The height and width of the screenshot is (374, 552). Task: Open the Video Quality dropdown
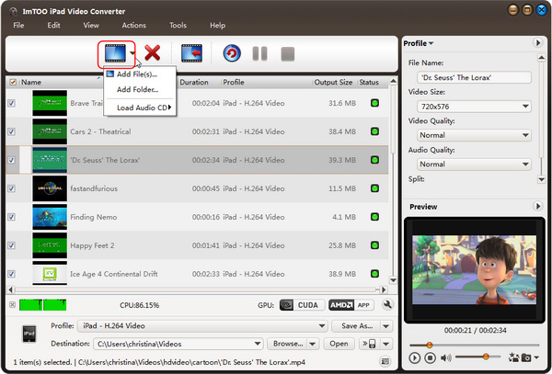pos(474,135)
